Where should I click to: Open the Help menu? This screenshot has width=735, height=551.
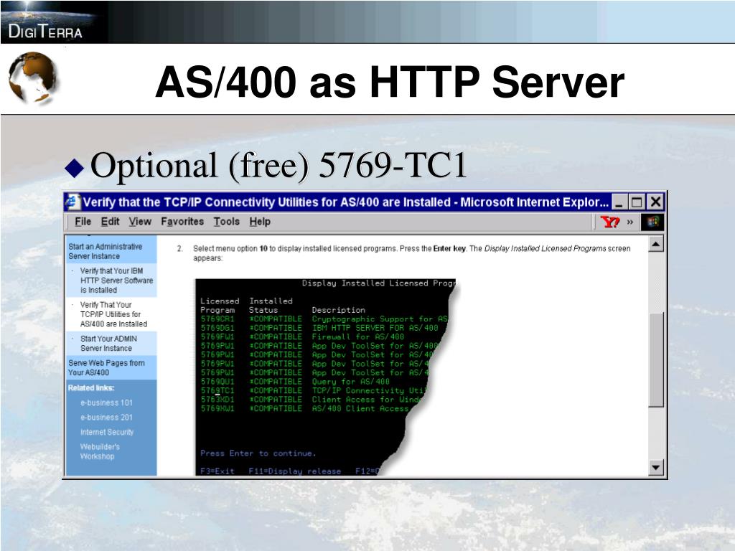[260, 222]
